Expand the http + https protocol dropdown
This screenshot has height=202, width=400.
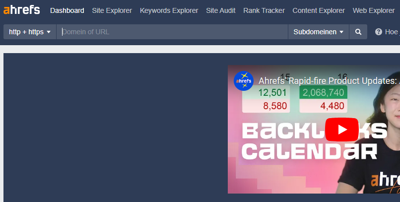tap(30, 32)
